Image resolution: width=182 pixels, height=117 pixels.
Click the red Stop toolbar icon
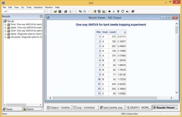pyautogui.click(x=118, y=11)
